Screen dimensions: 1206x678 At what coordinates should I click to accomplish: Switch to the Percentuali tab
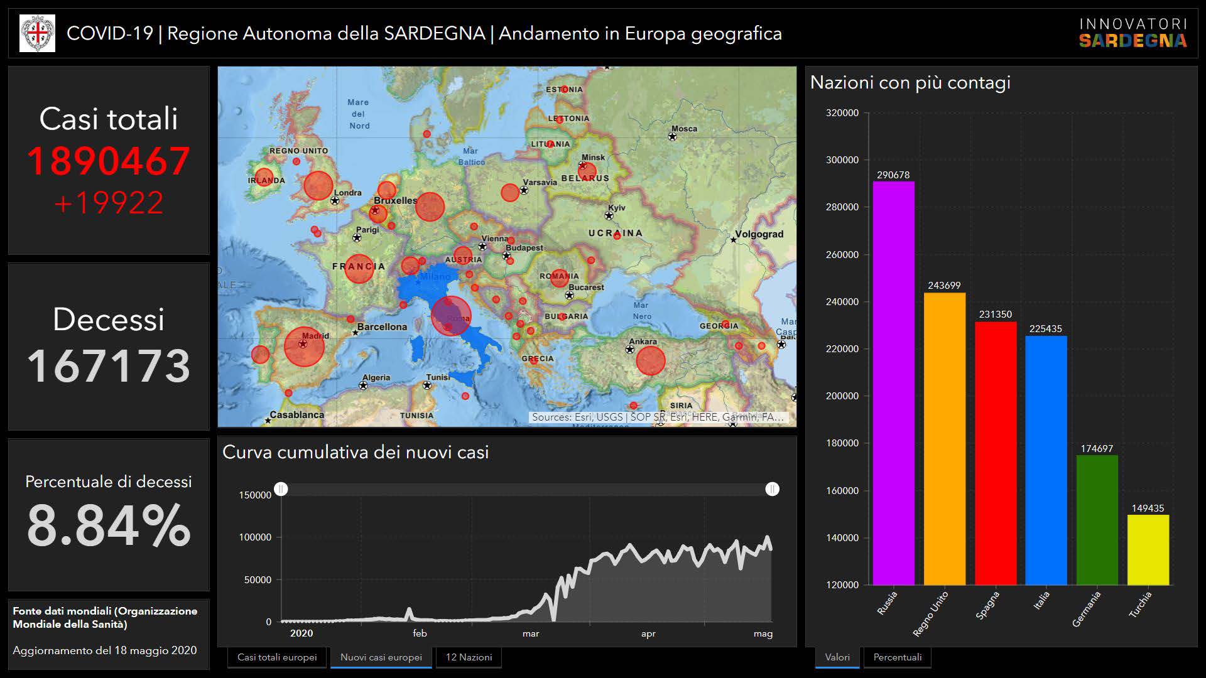coord(897,657)
